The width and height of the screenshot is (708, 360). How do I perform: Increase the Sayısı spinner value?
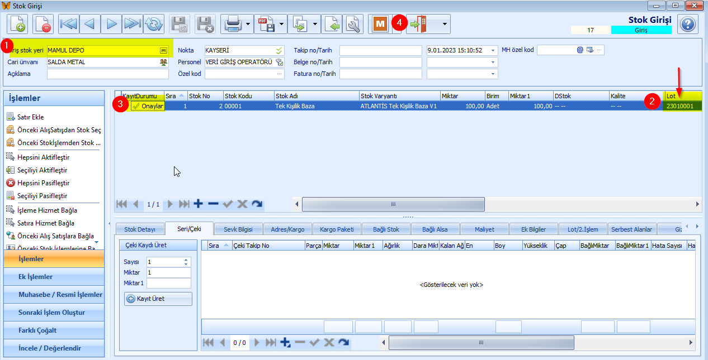coord(186,260)
